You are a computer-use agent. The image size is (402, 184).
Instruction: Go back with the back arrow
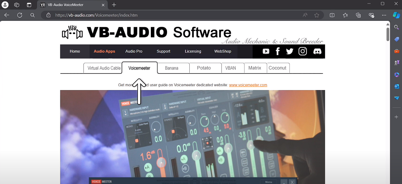(7, 15)
